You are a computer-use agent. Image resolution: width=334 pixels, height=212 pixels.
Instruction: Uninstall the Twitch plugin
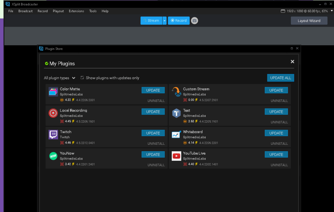point(156,144)
